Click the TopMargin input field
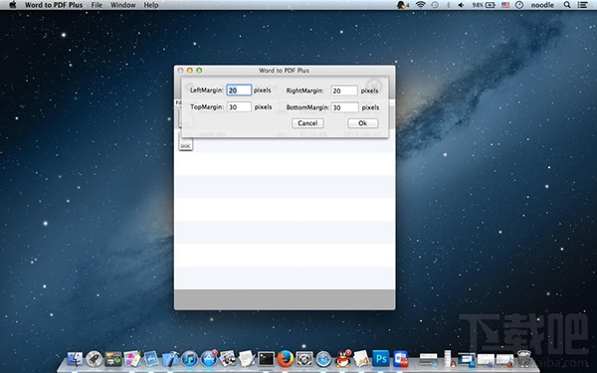The width and height of the screenshot is (597, 373). pyautogui.click(x=239, y=107)
